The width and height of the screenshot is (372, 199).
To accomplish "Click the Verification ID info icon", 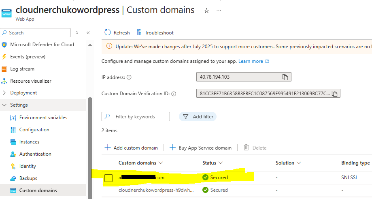I will (174, 94).
